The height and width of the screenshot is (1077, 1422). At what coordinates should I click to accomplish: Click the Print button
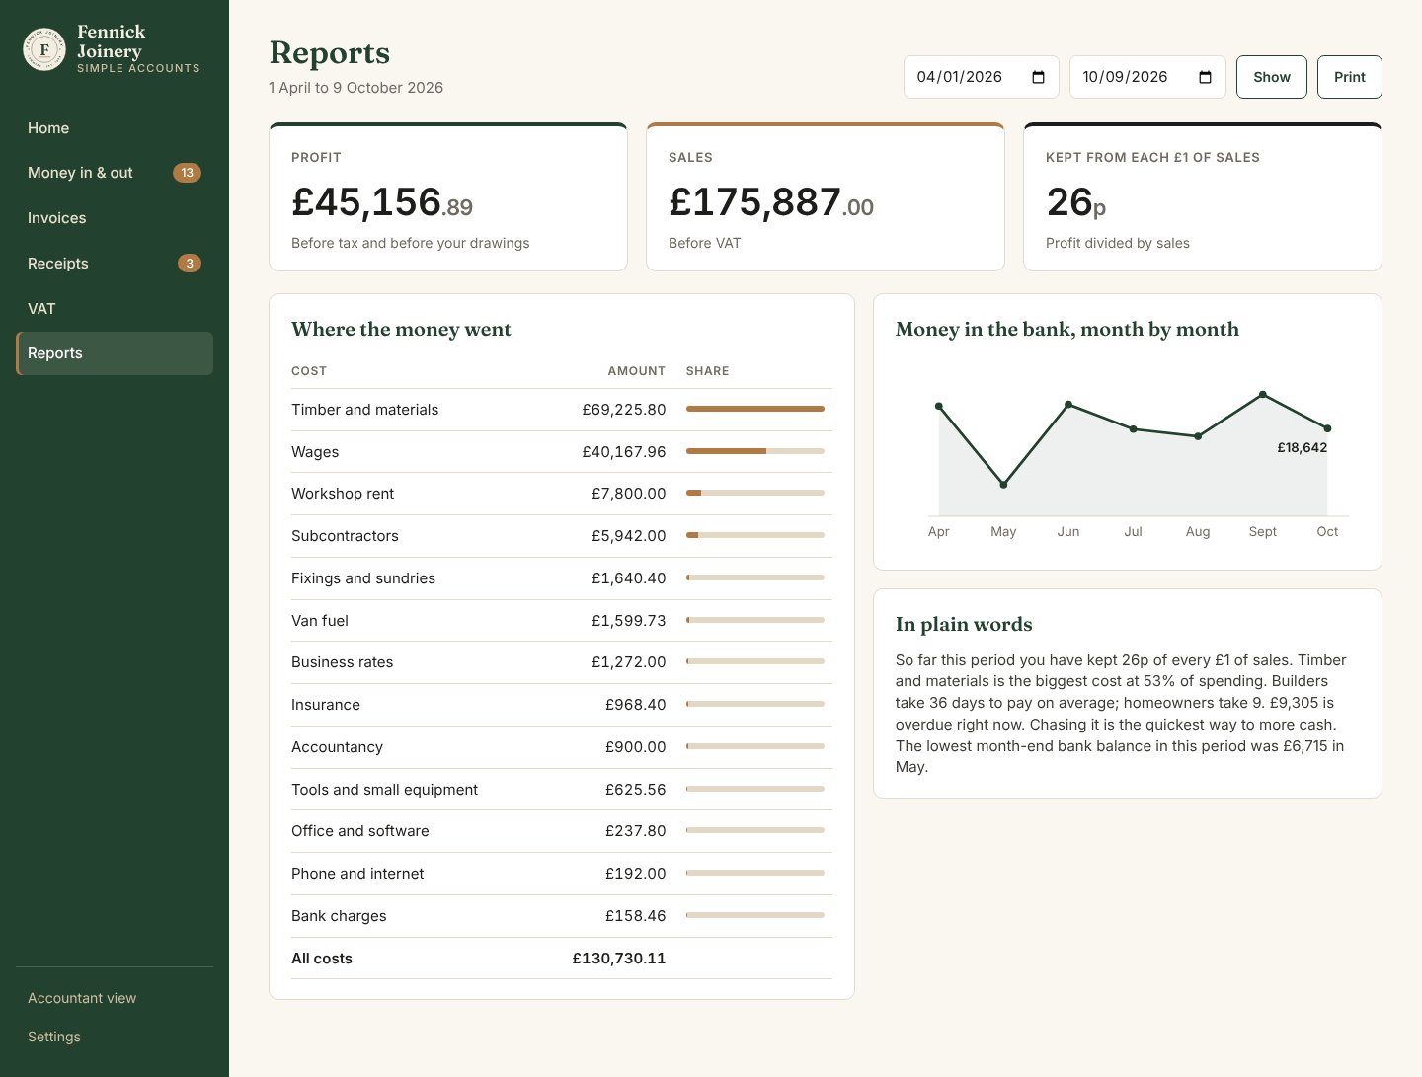tap(1350, 77)
